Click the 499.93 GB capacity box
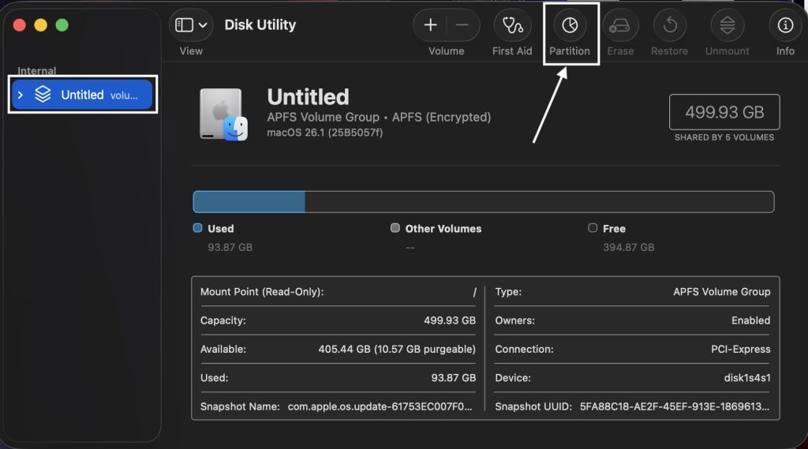Viewport: 808px width, 449px height. click(x=724, y=112)
